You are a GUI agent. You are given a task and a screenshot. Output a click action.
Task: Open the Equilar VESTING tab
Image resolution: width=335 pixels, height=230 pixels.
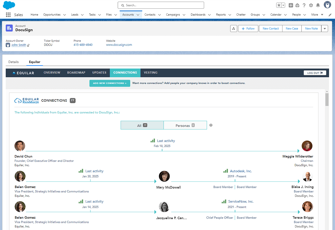tap(150, 73)
